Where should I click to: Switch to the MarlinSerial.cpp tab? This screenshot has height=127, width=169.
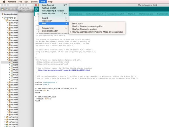(x=146, y=14)
